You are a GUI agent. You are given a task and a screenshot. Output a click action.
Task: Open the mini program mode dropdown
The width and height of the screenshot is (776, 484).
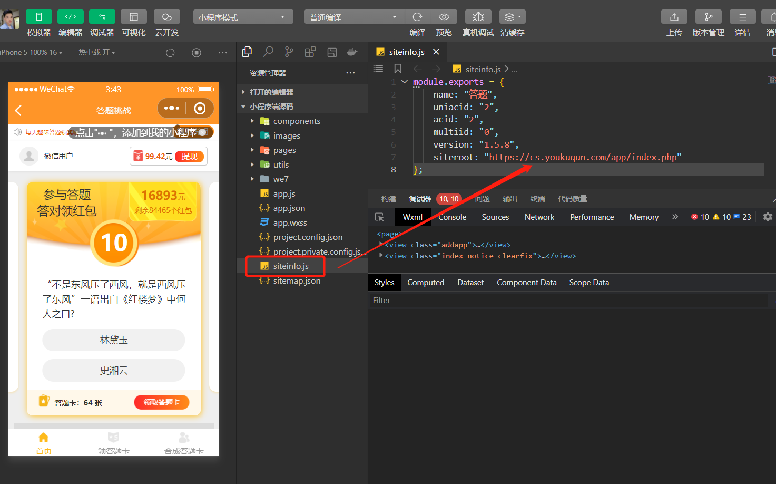coord(243,17)
